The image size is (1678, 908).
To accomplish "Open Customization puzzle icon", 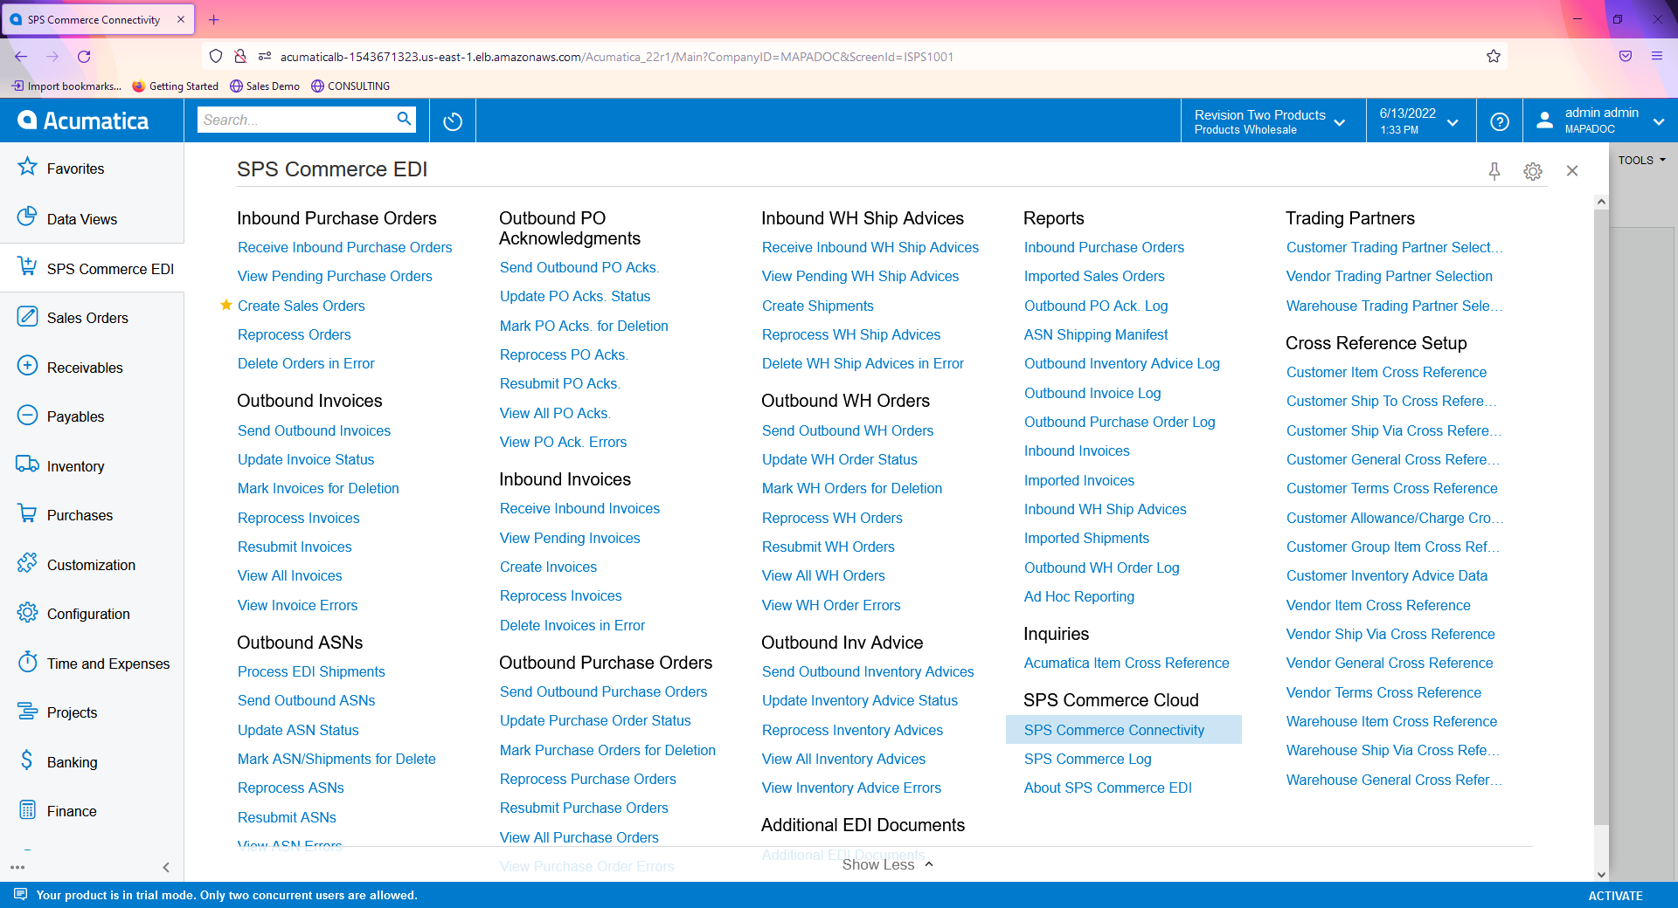I will click(x=28, y=563).
